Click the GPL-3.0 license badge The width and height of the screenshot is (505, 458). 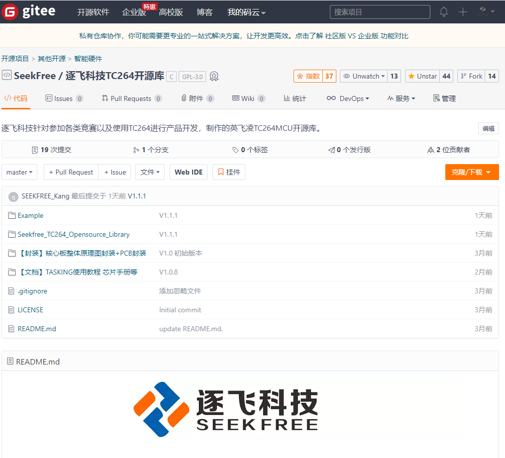coord(192,77)
